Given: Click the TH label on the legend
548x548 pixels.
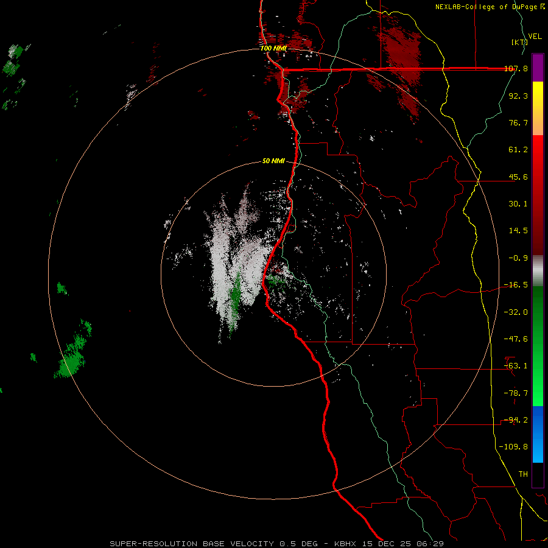Looking at the screenshot, I should [x=523, y=474].
